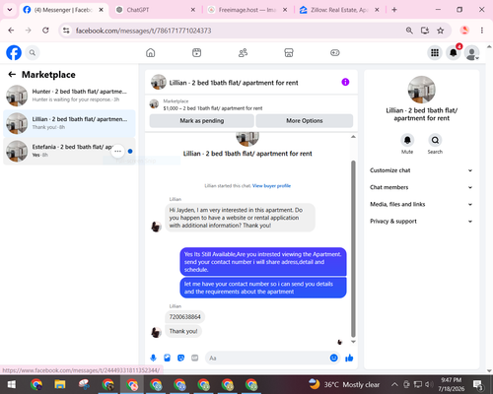This screenshot has width=493, height=394.
Task: Select the Messenger Facebook tab
Action: (64, 10)
